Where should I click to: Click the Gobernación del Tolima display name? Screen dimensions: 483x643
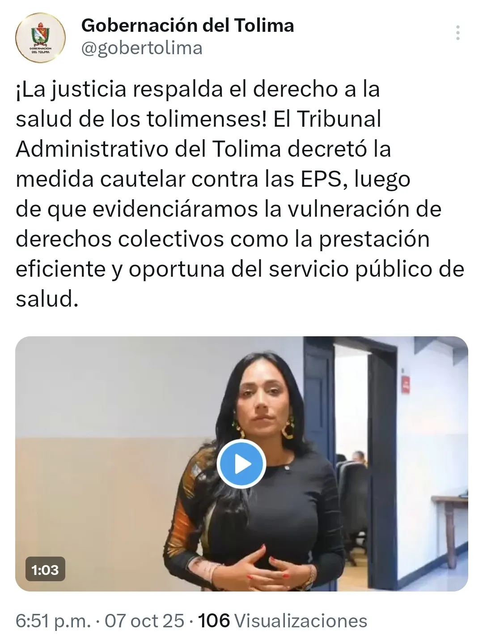pos(188,26)
